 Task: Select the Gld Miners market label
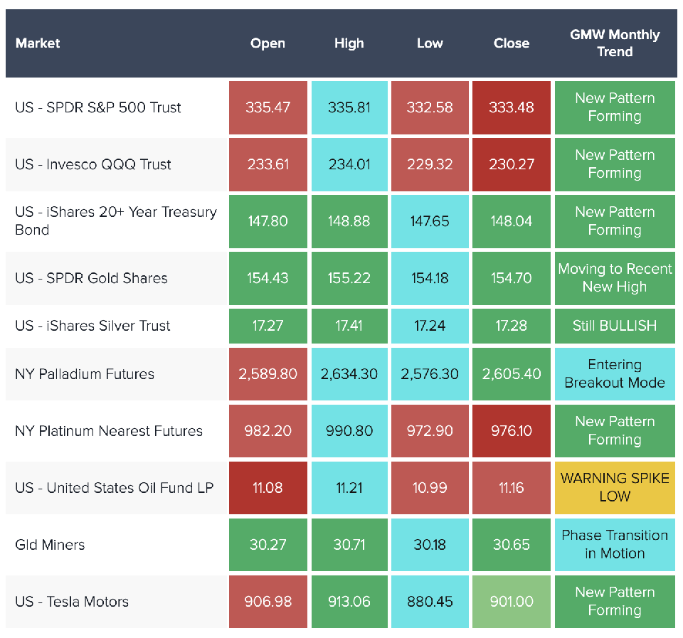(50, 545)
